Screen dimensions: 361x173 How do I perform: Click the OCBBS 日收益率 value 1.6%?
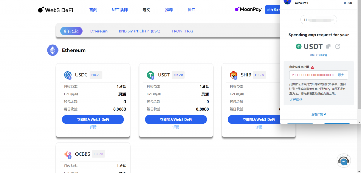[121, 166]
